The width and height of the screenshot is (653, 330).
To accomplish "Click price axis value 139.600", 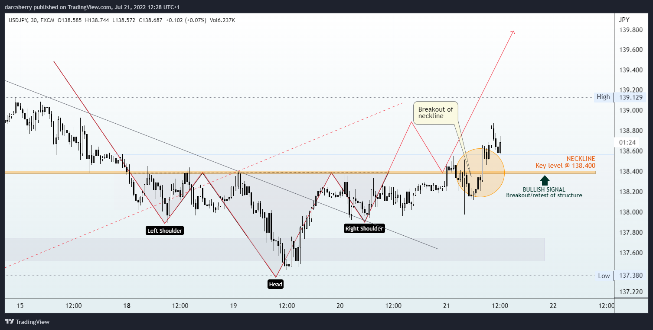I will (630, 50).
